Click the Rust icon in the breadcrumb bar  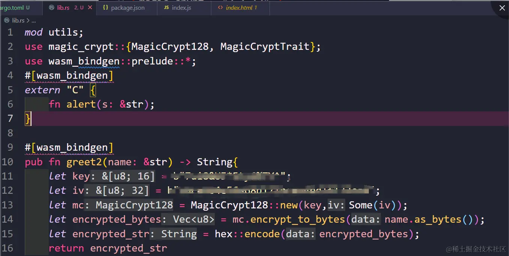pyautogui.click(x=7, y=21)
